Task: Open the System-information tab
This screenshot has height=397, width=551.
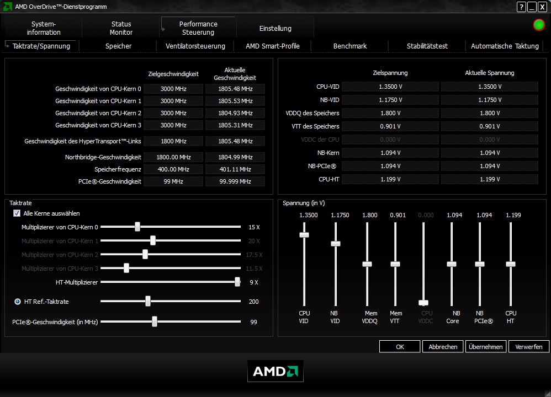Action: [44, 28]
